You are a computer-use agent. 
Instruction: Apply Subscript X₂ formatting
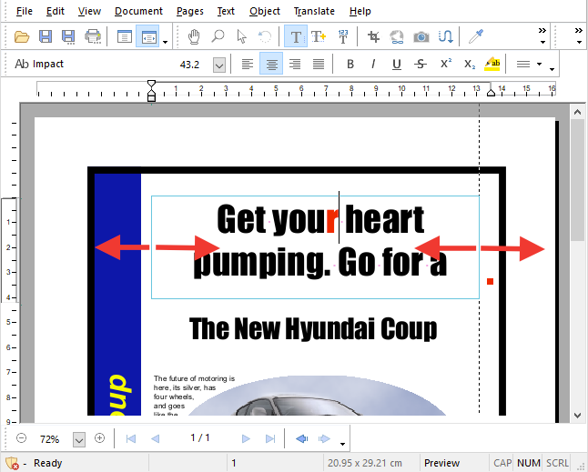click(x=469, y=64)
